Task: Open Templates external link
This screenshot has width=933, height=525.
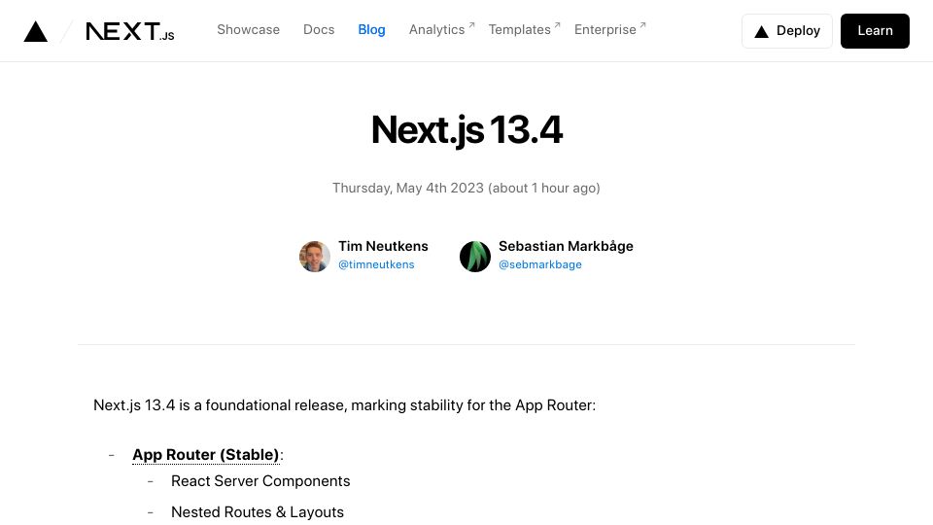Action: [524, 30]
